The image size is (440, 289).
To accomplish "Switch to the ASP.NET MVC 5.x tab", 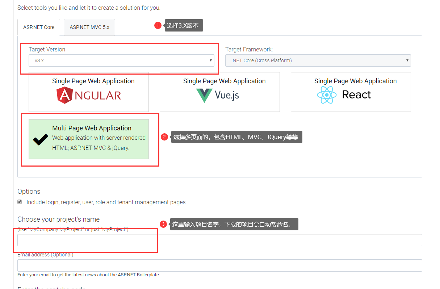I will click(89, 27).
